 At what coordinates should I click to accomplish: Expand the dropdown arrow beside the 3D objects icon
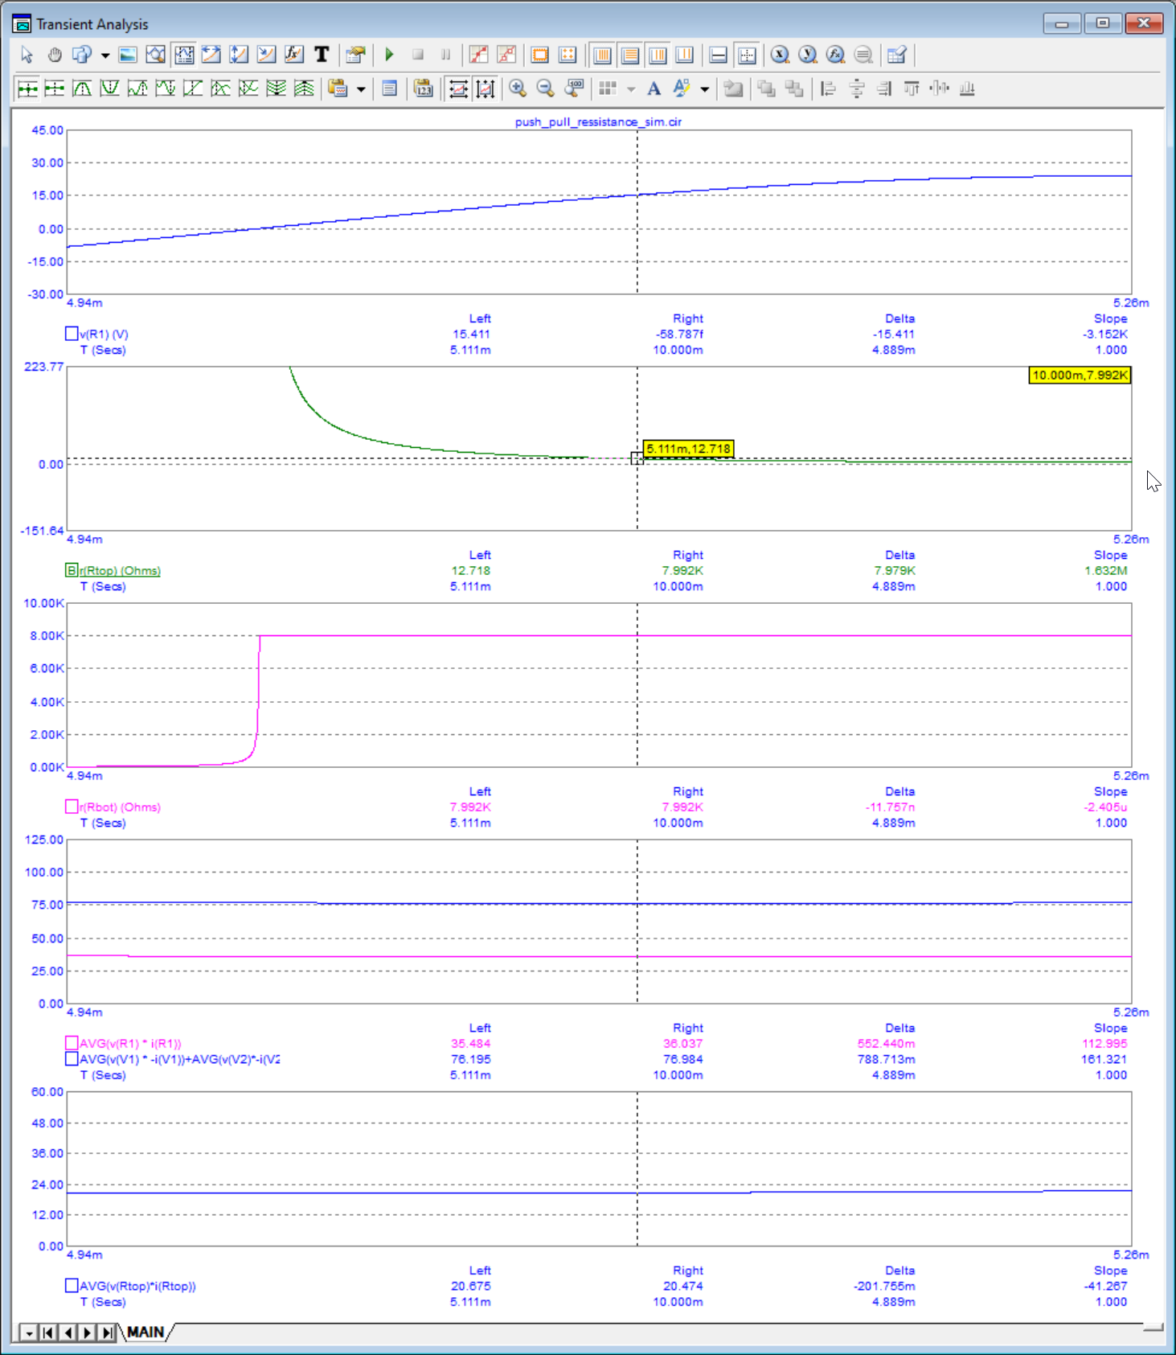(105, 55)
